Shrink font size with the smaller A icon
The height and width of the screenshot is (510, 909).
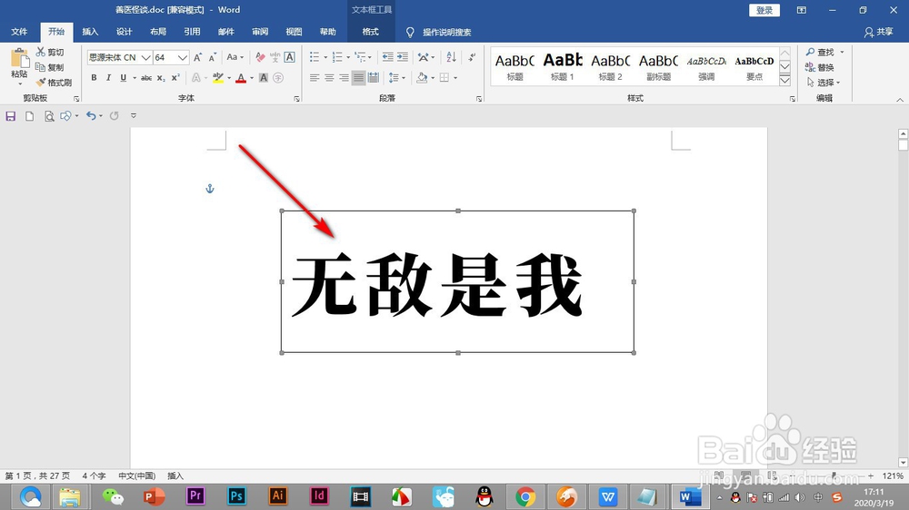coord(212,57)
